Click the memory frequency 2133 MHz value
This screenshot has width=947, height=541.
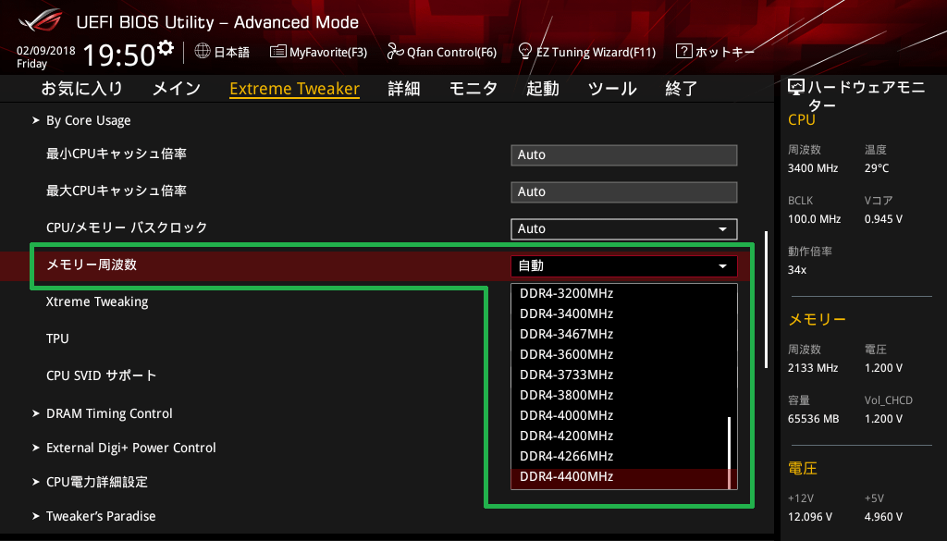click(x=813, y=368)
